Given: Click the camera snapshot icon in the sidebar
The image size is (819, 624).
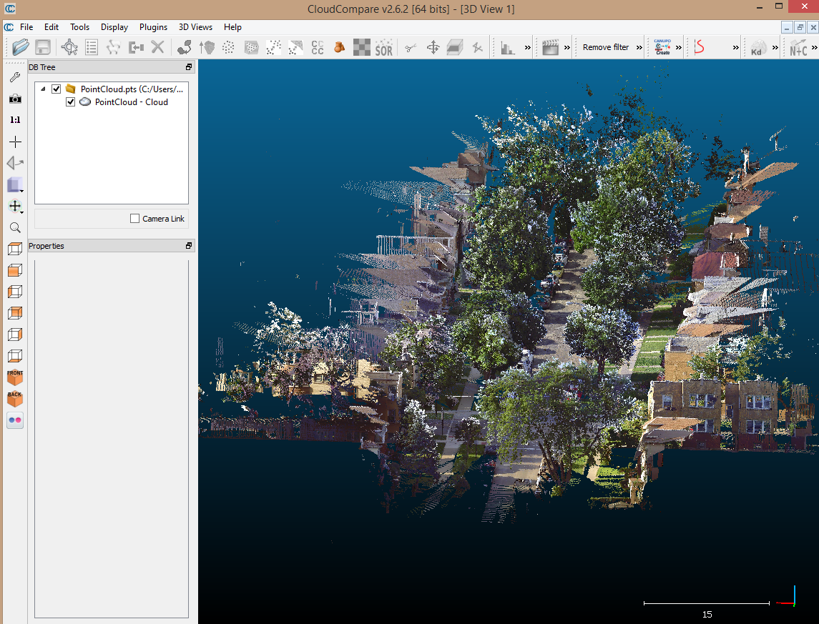Looking at the screenshot, I should click(15, 99).
